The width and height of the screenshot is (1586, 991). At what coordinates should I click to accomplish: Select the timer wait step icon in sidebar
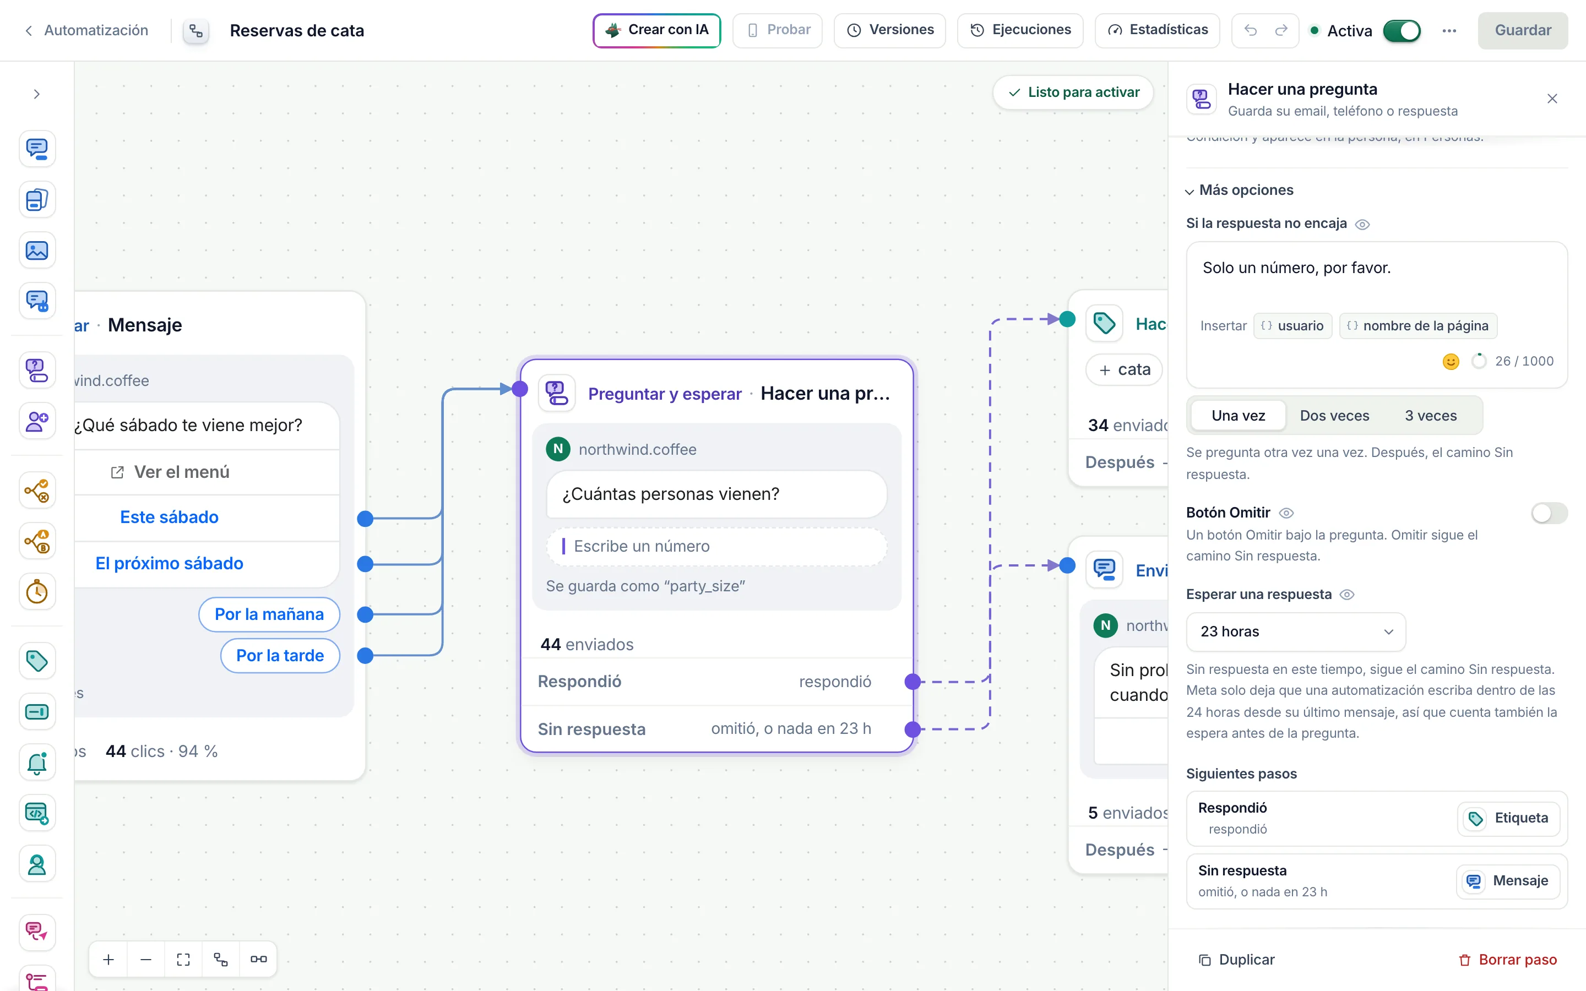pyautogui.click(x=37, y=592)
